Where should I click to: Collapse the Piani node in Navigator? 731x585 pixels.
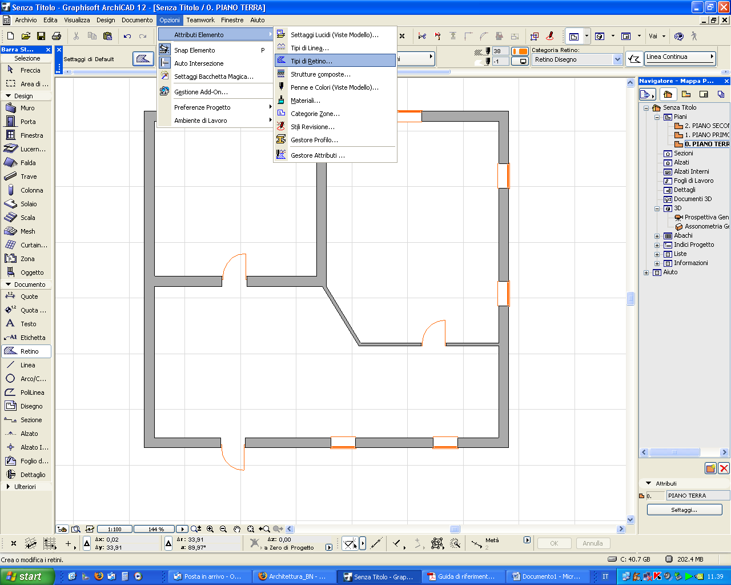coord(657,117)
